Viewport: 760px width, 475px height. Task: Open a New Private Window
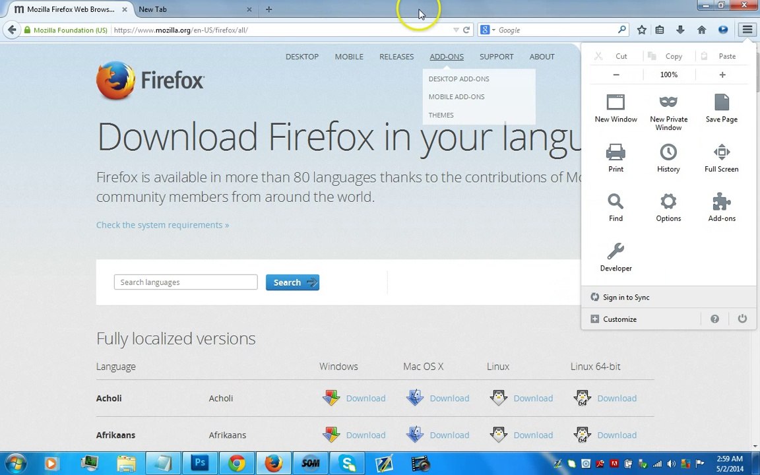point(668,112)
